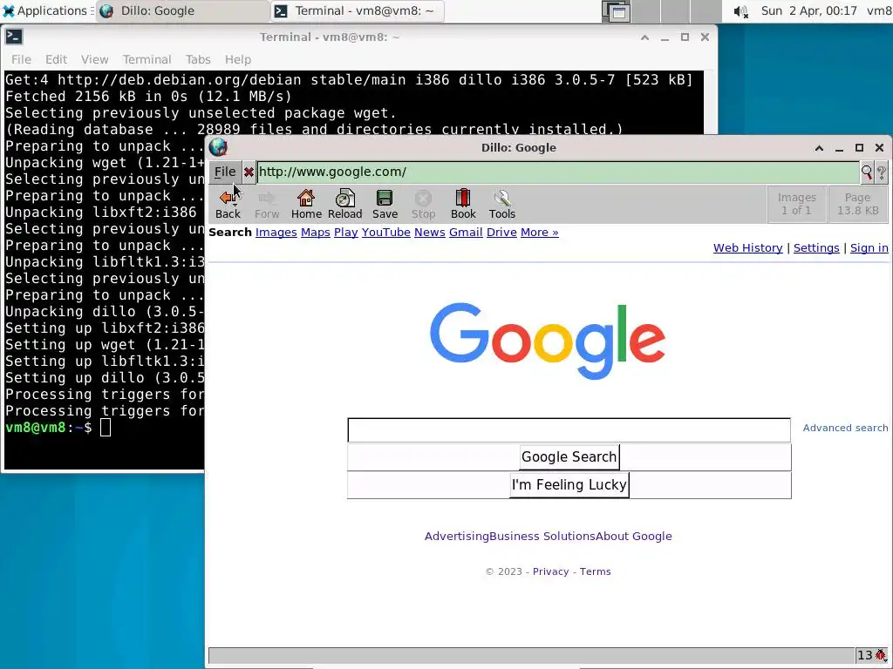Clear the URL with the red X icon
The image size is (893, 669).
pyautogui.click(x=249, y=172)
